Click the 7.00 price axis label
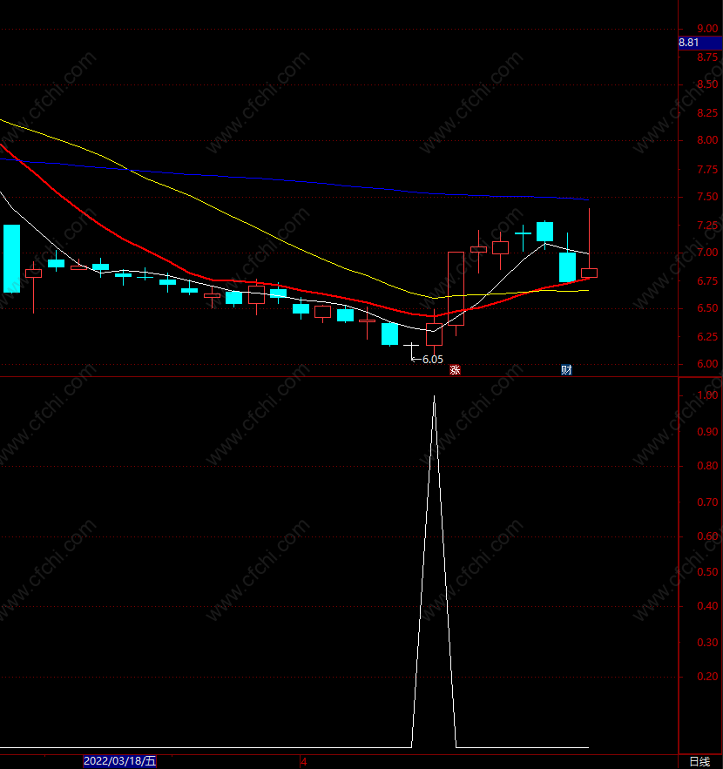 (x=707, y=253)
